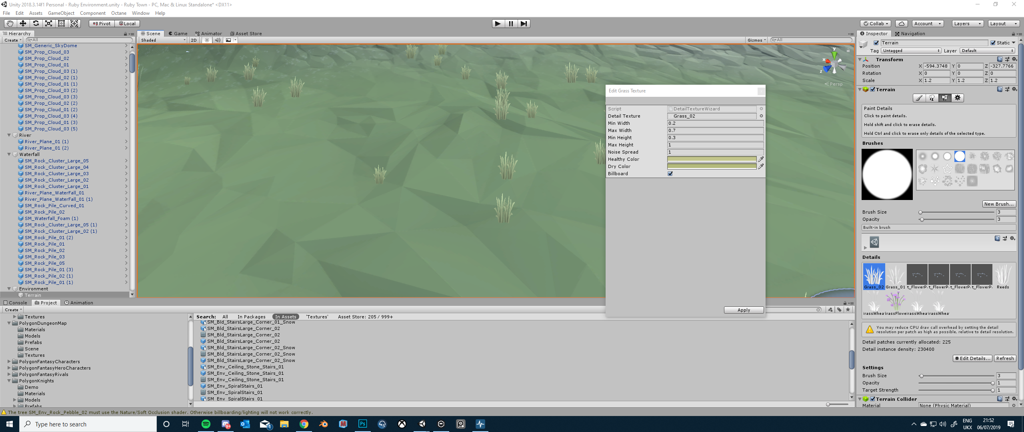This screenshot has height=432, width=1024.
Task: Select the Raise/Lower Terrain brush tool
Action: (919, 98)
